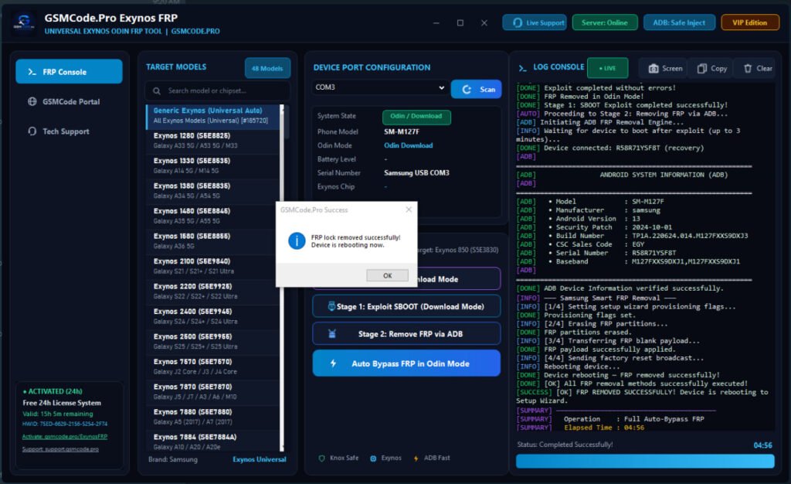Screen dimensions: 791x484
Task: Click the ADB Fast lightning icon
Action: click(416, 458)
